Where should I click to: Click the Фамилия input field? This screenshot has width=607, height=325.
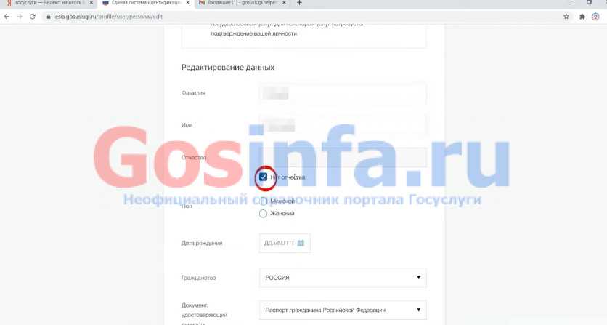[342, 93]
